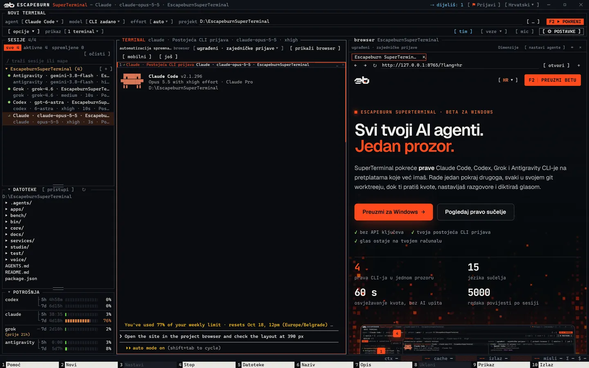The image size is (589, 368).
Task: Open POSTAVKE settings gear button
Action: pyautogui.click(x=562, y=31)
